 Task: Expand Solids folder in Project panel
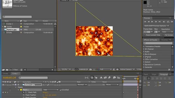tap(3, 27)
